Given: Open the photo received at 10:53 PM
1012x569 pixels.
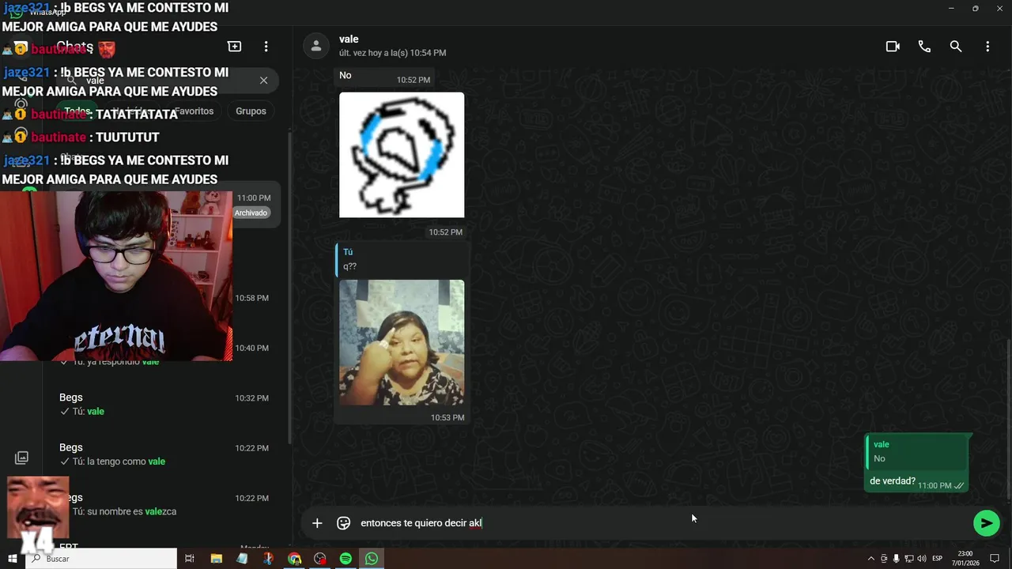Looking at the screenshot, I should pyautogui.click(x=402, y=342).
